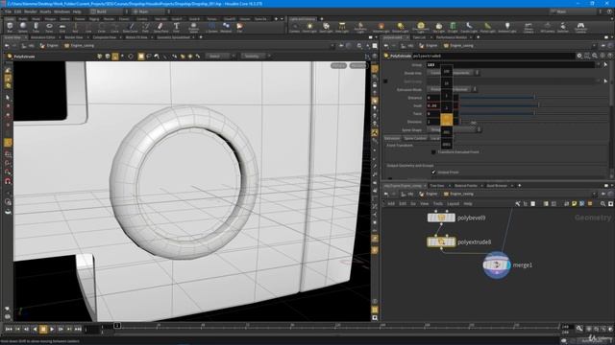Open the Divide Into dropdown

(453, 73)
